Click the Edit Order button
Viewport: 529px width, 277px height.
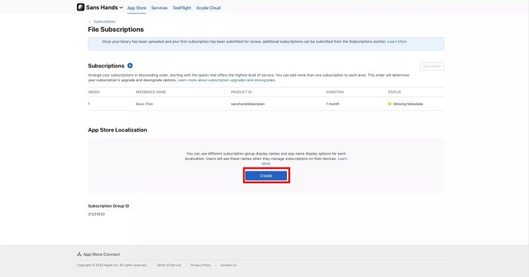[432, 66]
